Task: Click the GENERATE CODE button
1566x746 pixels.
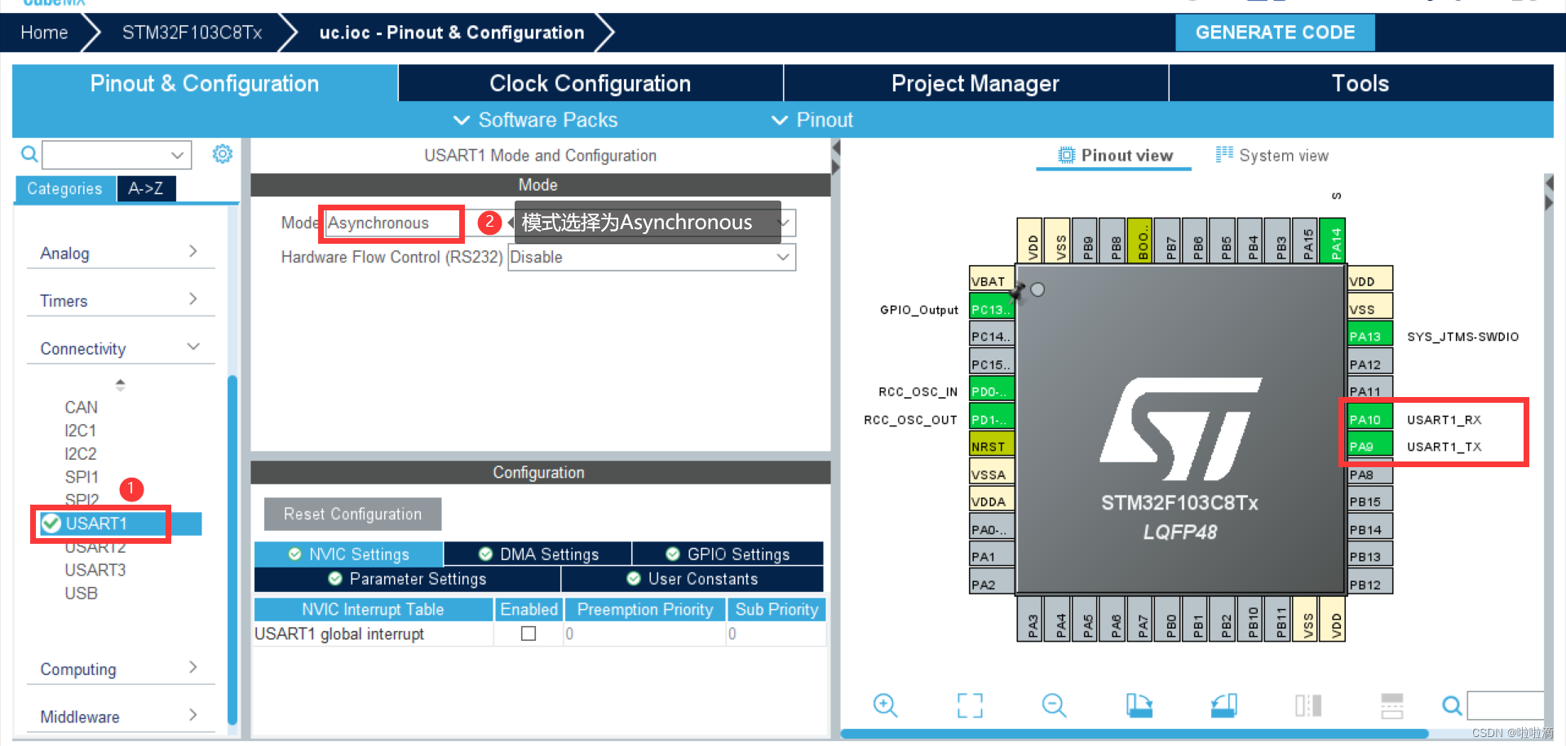Action: (x=1275, y=33)
